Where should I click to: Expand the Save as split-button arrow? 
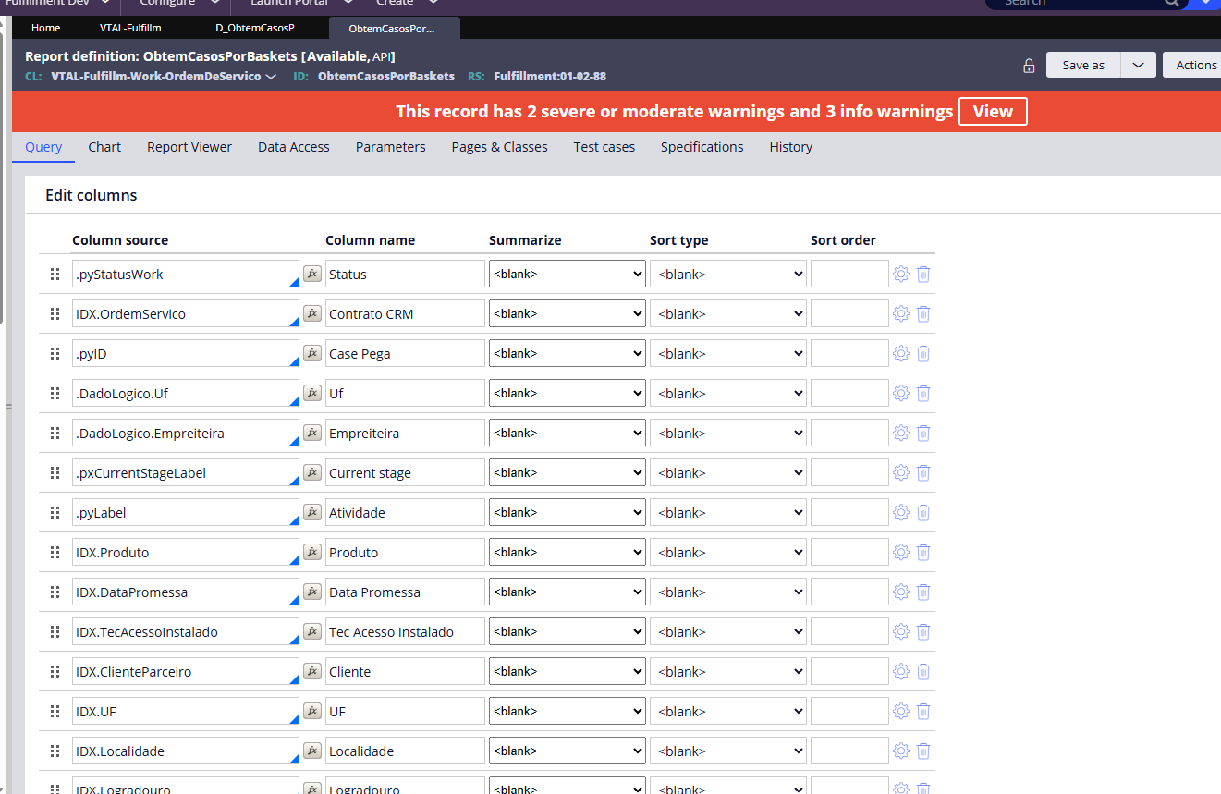1138,65
